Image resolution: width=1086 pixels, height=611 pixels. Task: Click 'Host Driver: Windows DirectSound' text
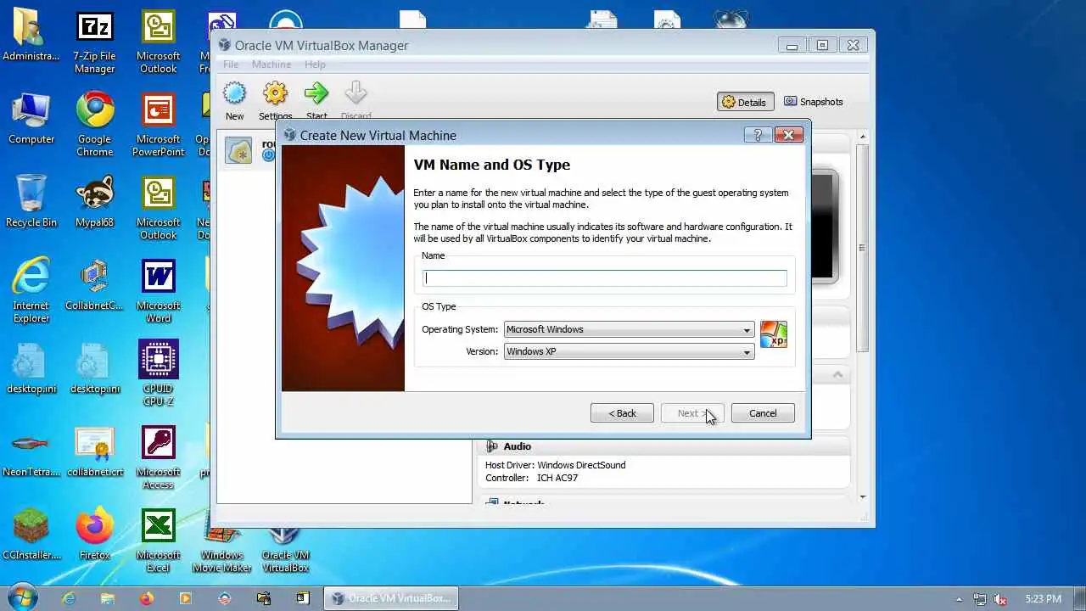pos(555,465)
